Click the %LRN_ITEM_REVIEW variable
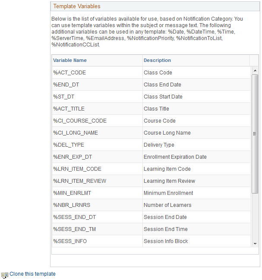Screen dimensions: 262x280 [79, 181]
